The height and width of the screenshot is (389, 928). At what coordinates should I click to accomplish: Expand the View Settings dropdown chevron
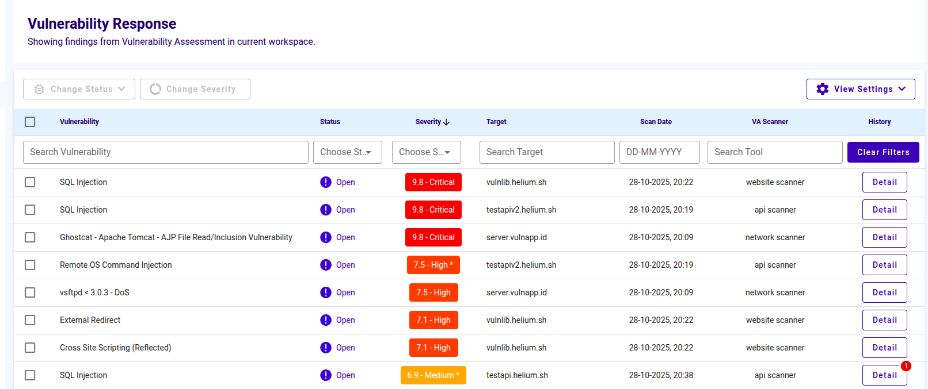pyautogui.click(x=902, y=89)
